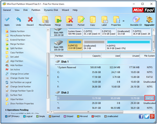The width and height of the screenshot is (157, 124).
Task: Click horizontal scrollbar right arrow
Action: pos(154,112)
